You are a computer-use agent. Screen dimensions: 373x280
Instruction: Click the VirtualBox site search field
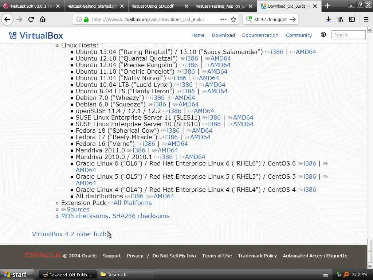349,35
